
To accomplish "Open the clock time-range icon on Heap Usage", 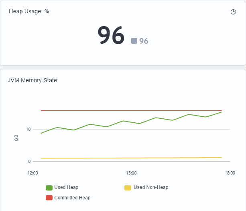I will tap(233, 12).
